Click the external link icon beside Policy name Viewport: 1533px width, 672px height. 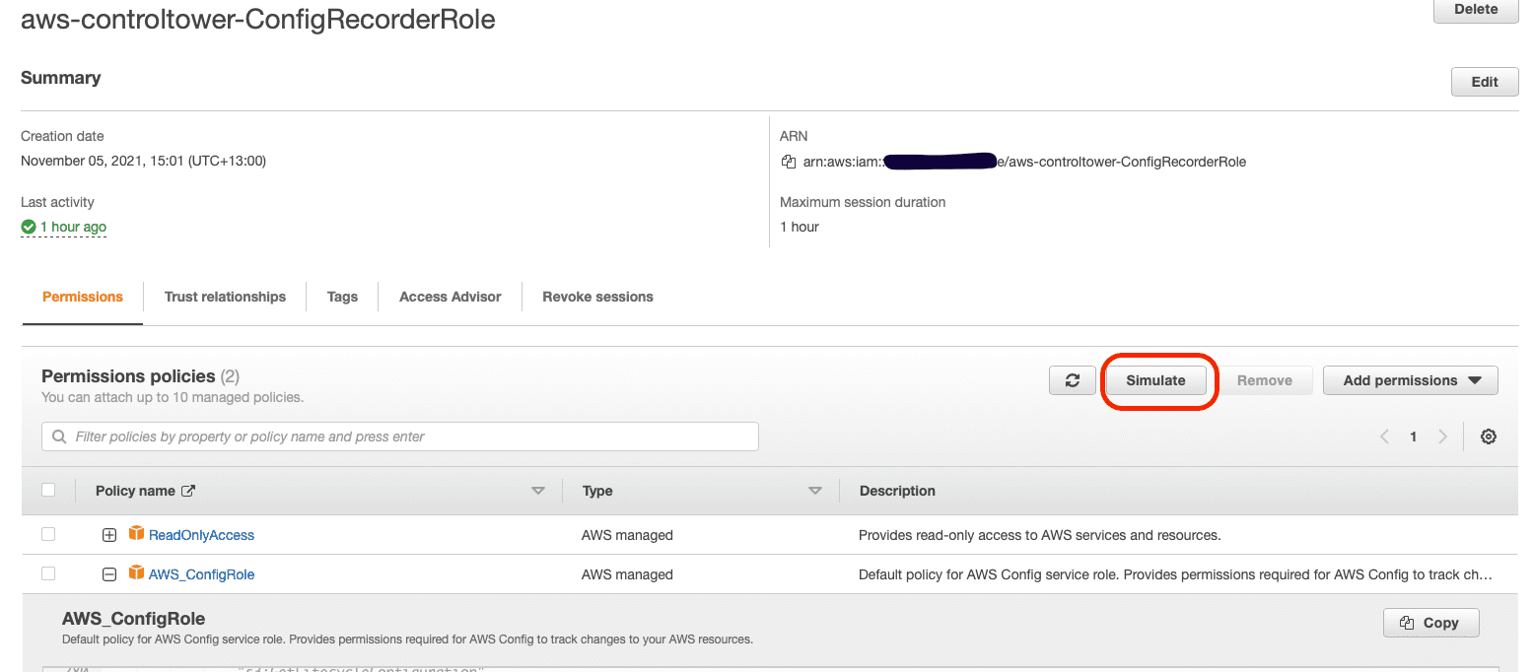(x=188, y=491)
